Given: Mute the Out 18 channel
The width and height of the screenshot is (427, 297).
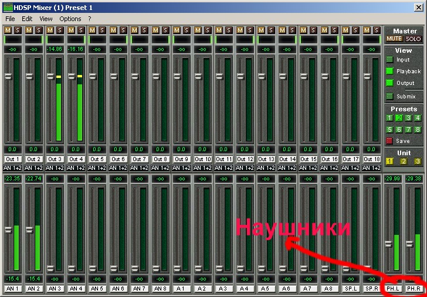Looking at the screenshot, I should click(x=367, y=30).
